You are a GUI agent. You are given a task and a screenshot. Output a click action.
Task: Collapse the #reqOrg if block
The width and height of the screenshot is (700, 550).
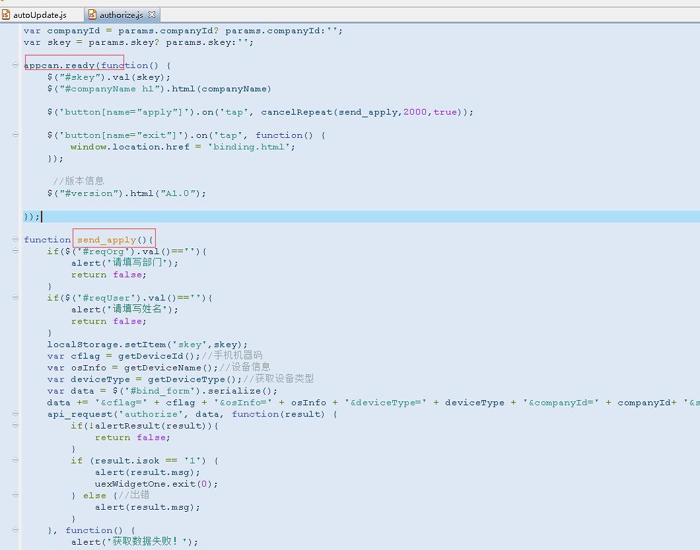[x=15, y=250]
